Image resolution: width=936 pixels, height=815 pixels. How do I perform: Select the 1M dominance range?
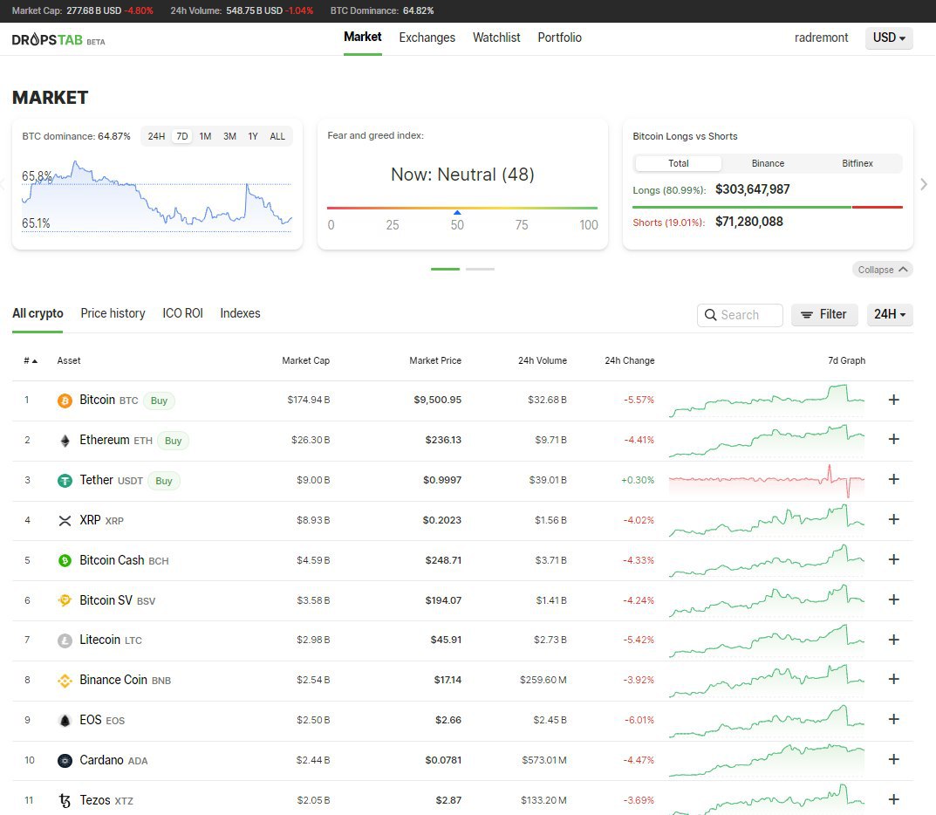pyautogui.click(x=205, y=136)
